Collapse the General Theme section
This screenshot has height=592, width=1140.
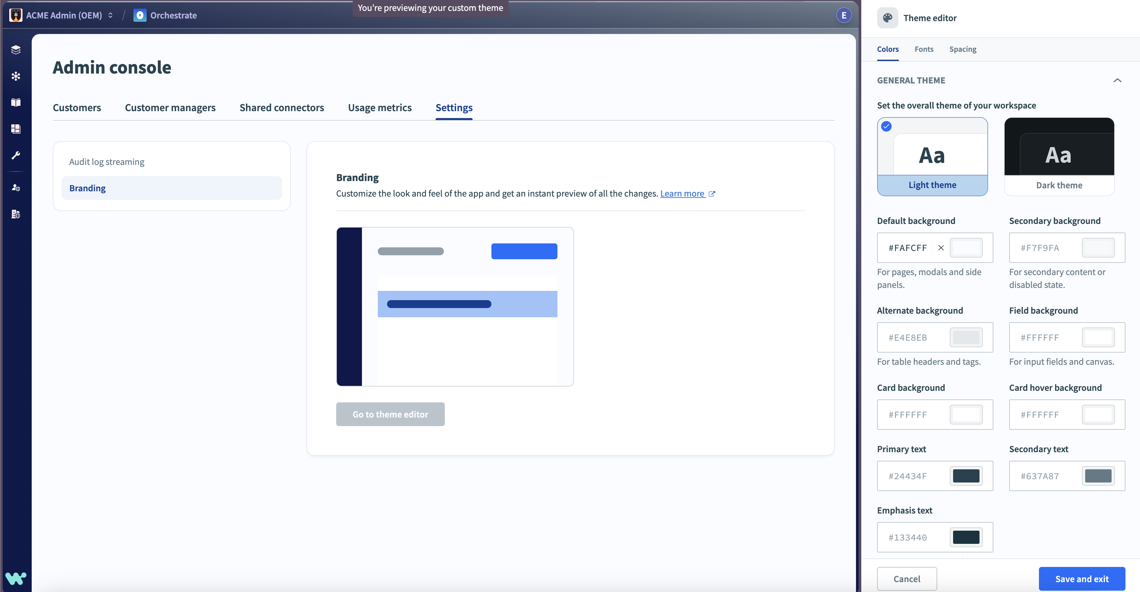(x=1117, y=80)
